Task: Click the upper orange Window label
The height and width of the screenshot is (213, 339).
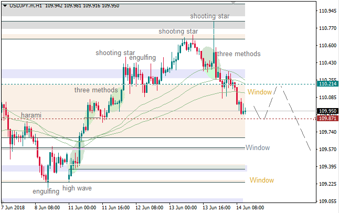Action: 260,92
